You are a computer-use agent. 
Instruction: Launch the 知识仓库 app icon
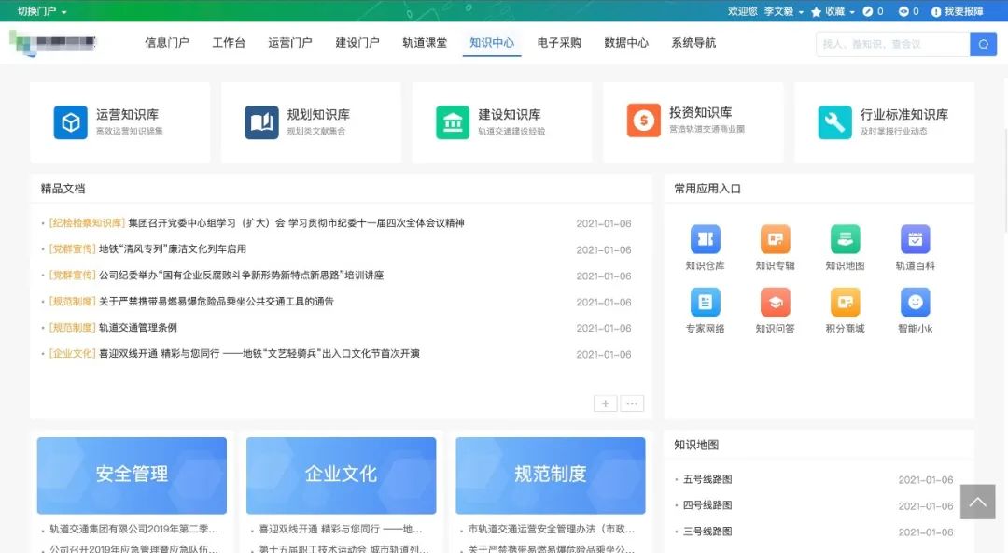coord(706,239)
